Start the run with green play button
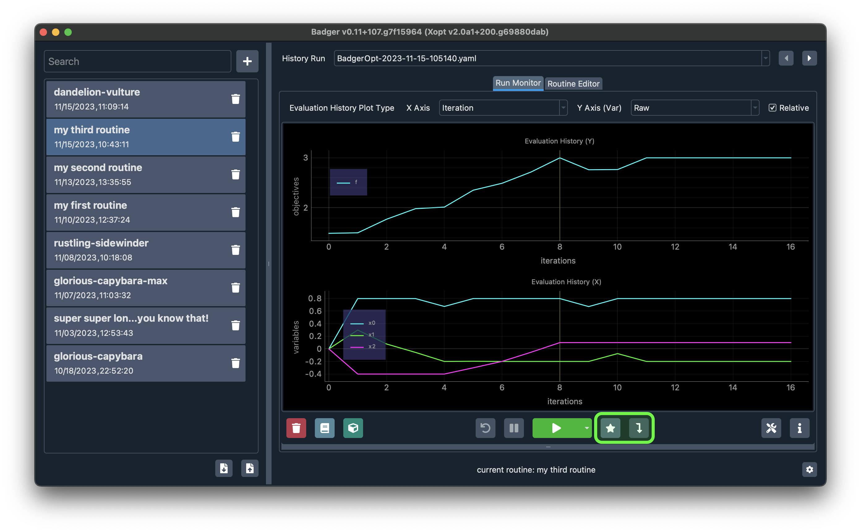 click(x=556, y=428)
